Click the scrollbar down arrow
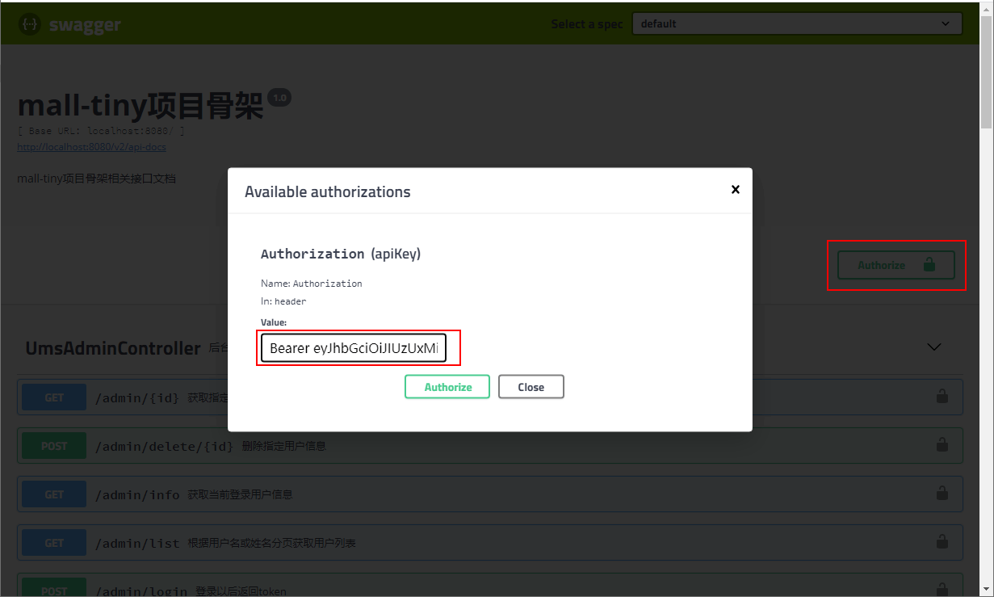 (x=987, y=589)
